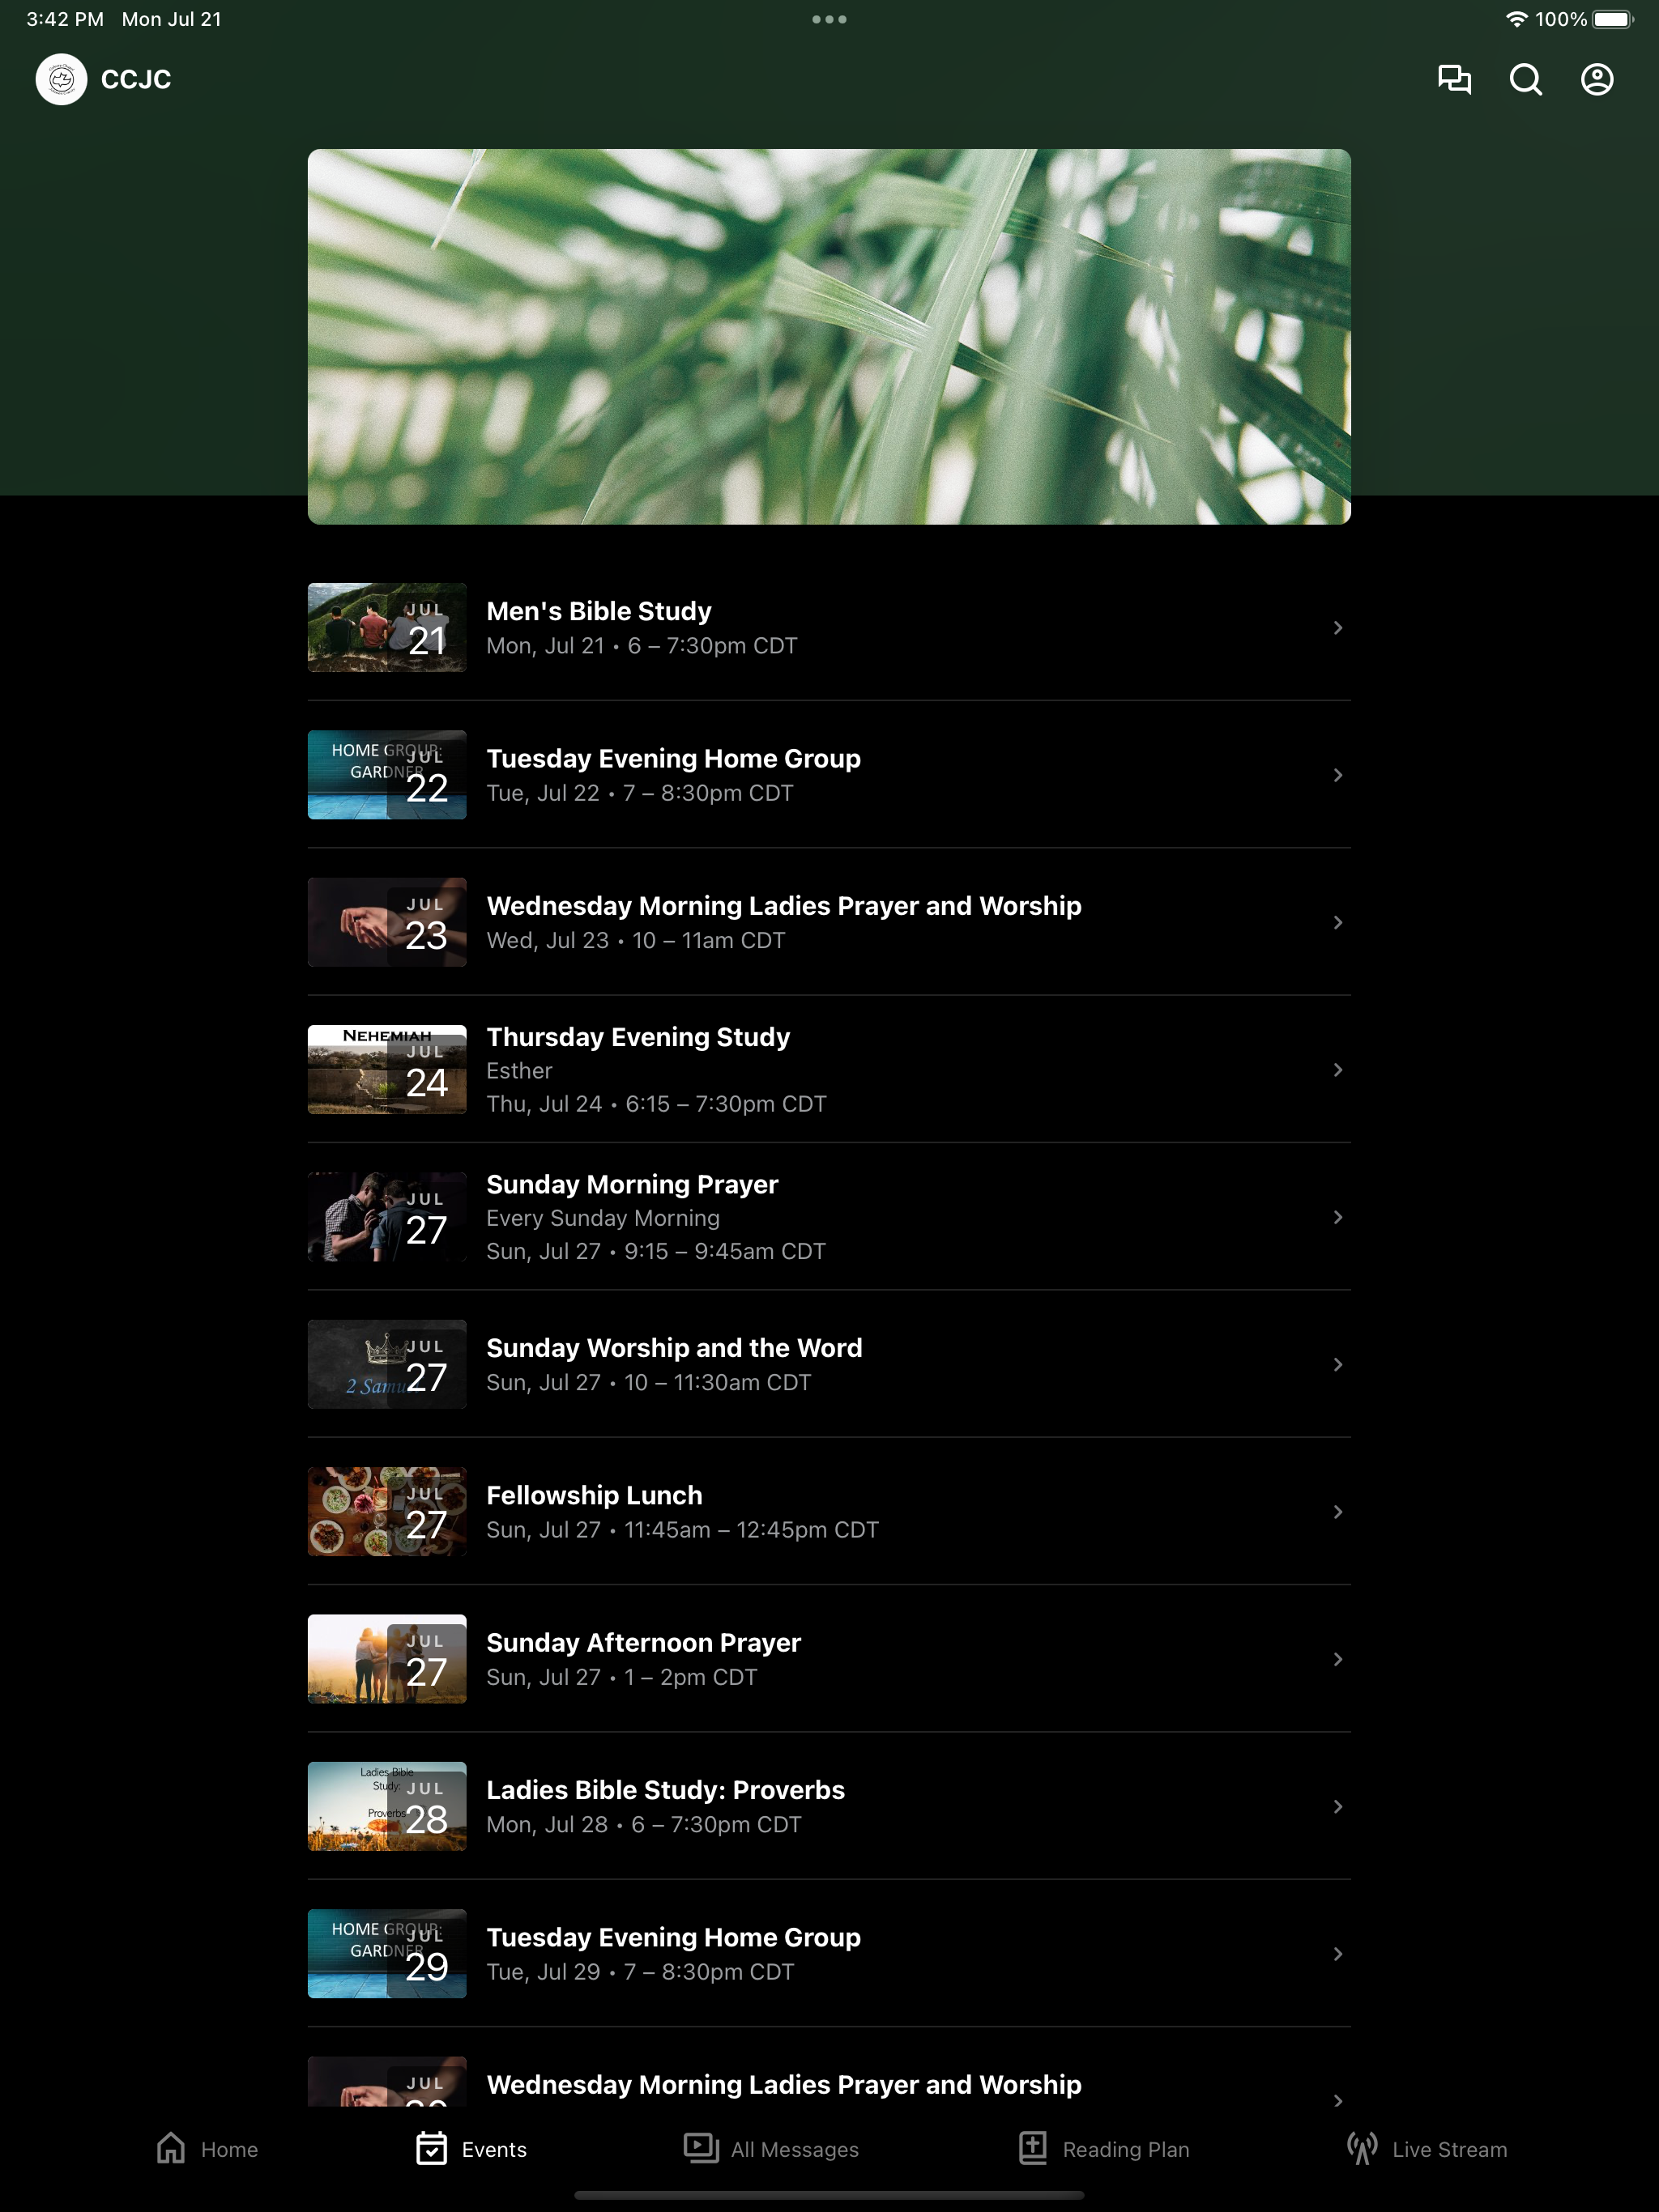Open the three-dot multitasking menu
This screenshot has height=2212, width=1659.
pyautogui.click(x=829, y=19)
